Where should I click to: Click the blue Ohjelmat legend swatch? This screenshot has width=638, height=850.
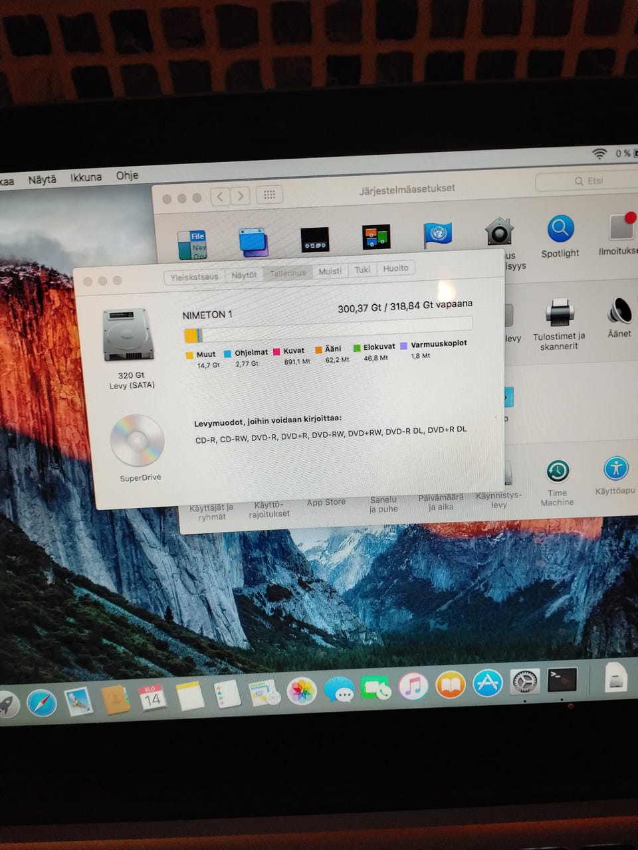(x=228, y=353)
